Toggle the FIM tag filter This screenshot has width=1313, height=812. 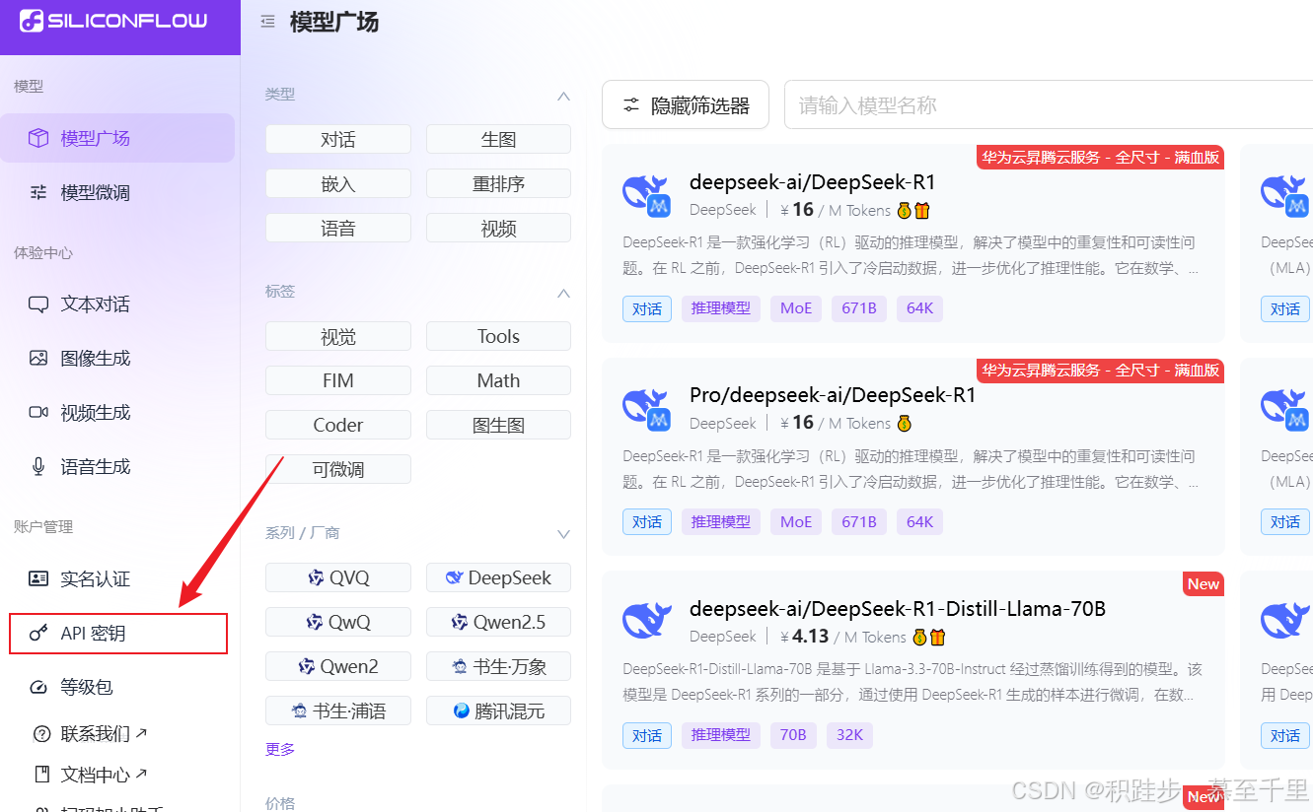click(338, 380)
